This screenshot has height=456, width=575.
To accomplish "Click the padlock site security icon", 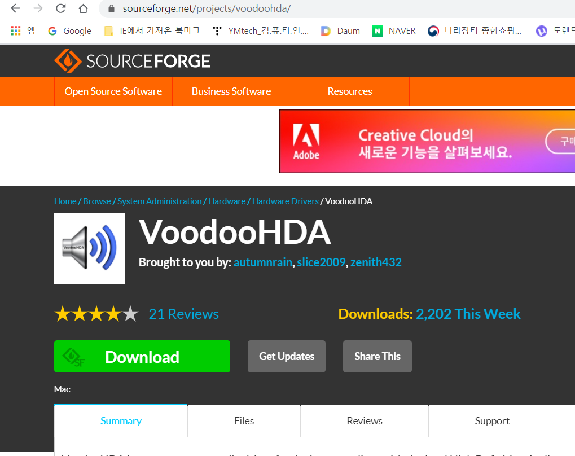I will (112, 8).
